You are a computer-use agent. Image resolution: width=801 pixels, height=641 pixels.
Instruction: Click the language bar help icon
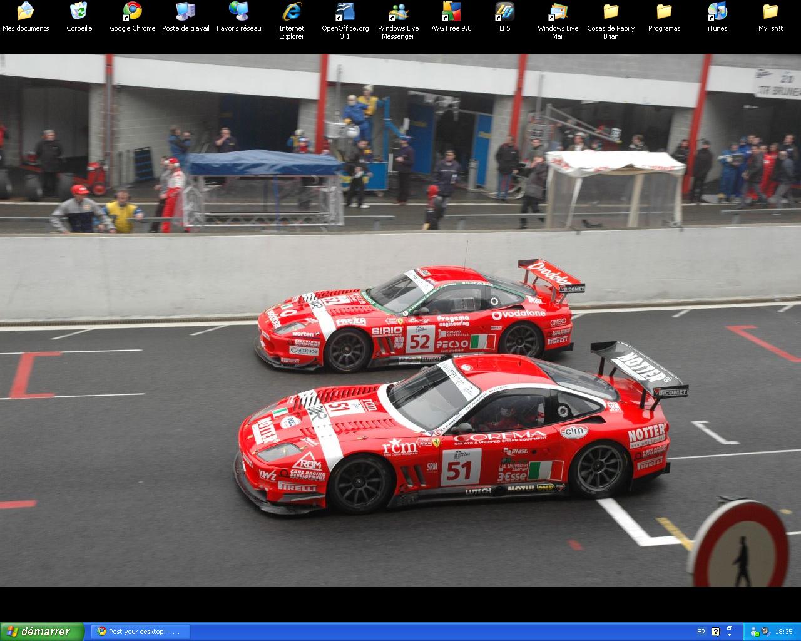pos(715,632)
